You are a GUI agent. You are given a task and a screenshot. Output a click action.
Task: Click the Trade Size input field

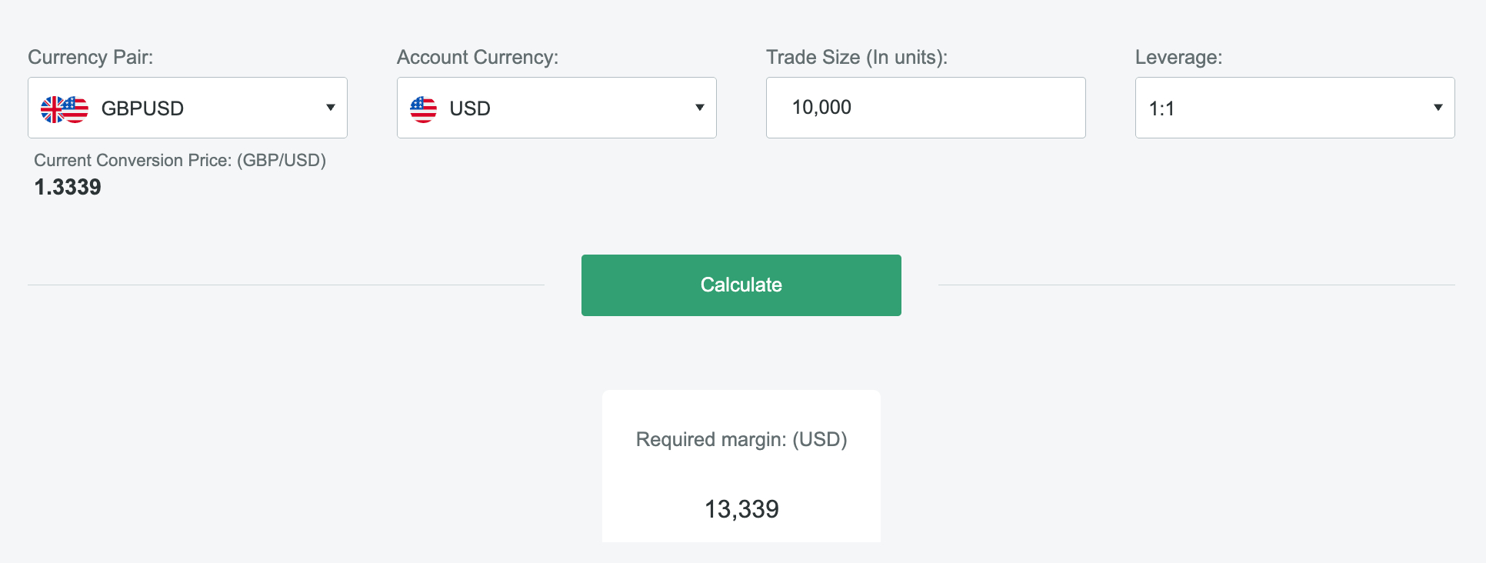pyautogui.click(x=925, y=108)
